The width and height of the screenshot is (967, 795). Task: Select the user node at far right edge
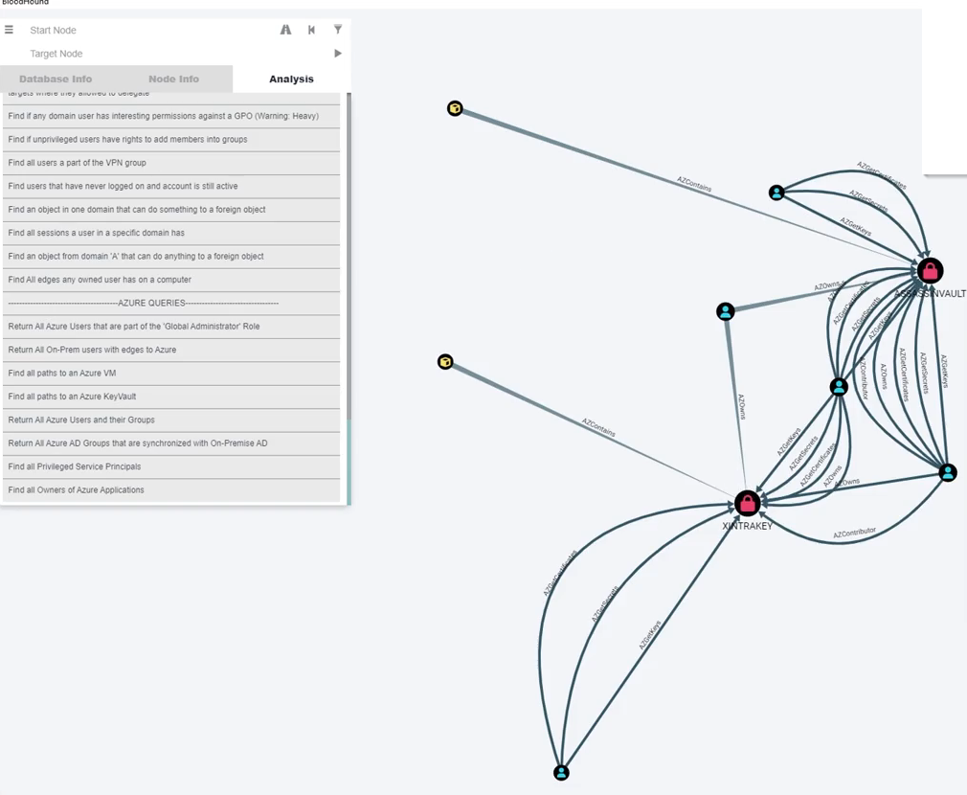947,472
